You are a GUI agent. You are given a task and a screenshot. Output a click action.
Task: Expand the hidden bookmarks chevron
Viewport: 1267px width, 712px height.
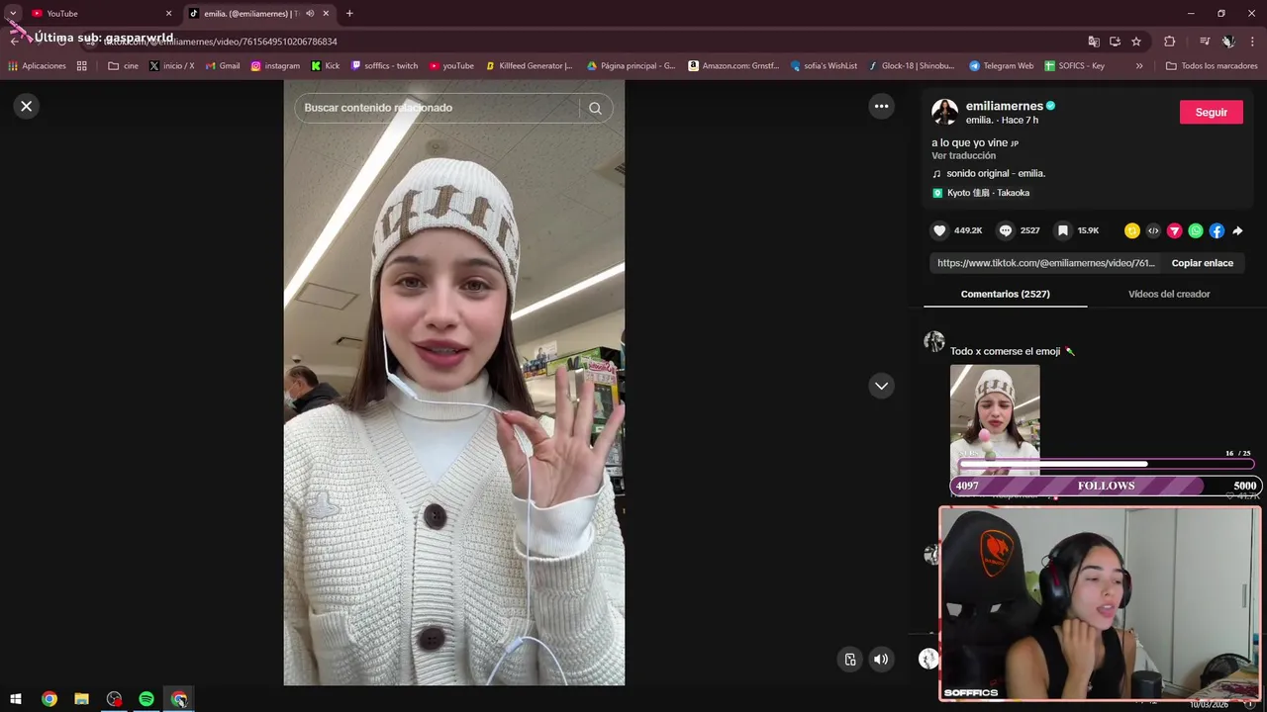(x=1139, y=66)
